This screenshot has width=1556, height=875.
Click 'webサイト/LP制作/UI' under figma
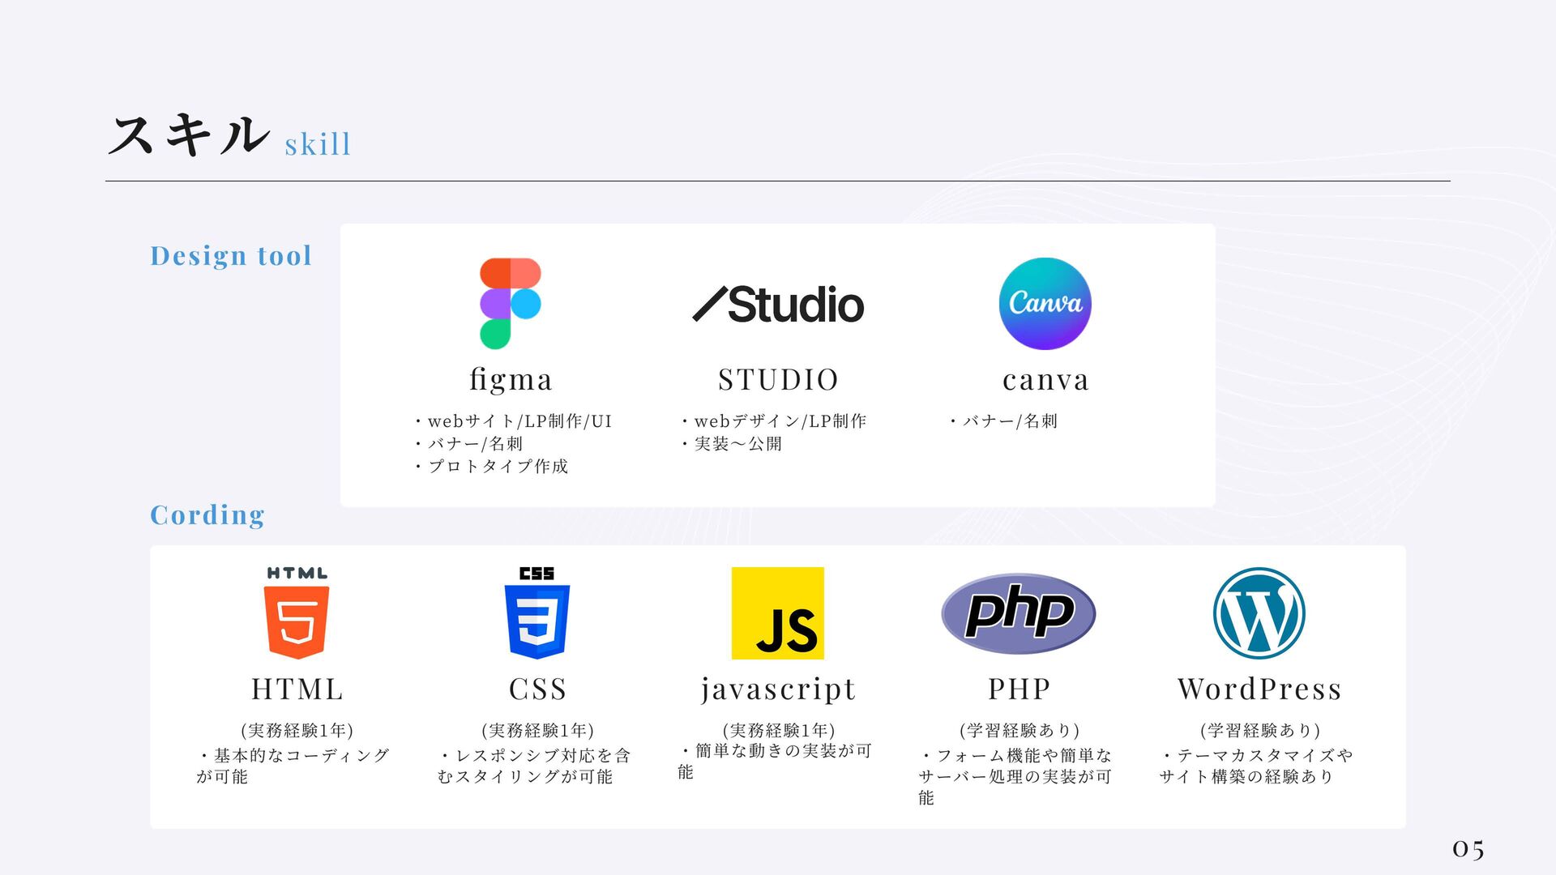[512, 421]
